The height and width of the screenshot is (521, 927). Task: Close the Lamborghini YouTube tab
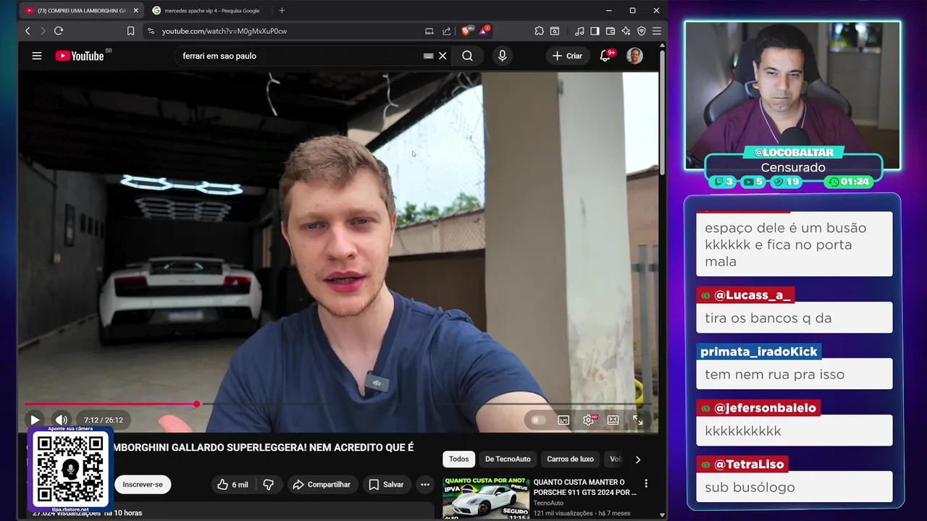click(135, 10)
